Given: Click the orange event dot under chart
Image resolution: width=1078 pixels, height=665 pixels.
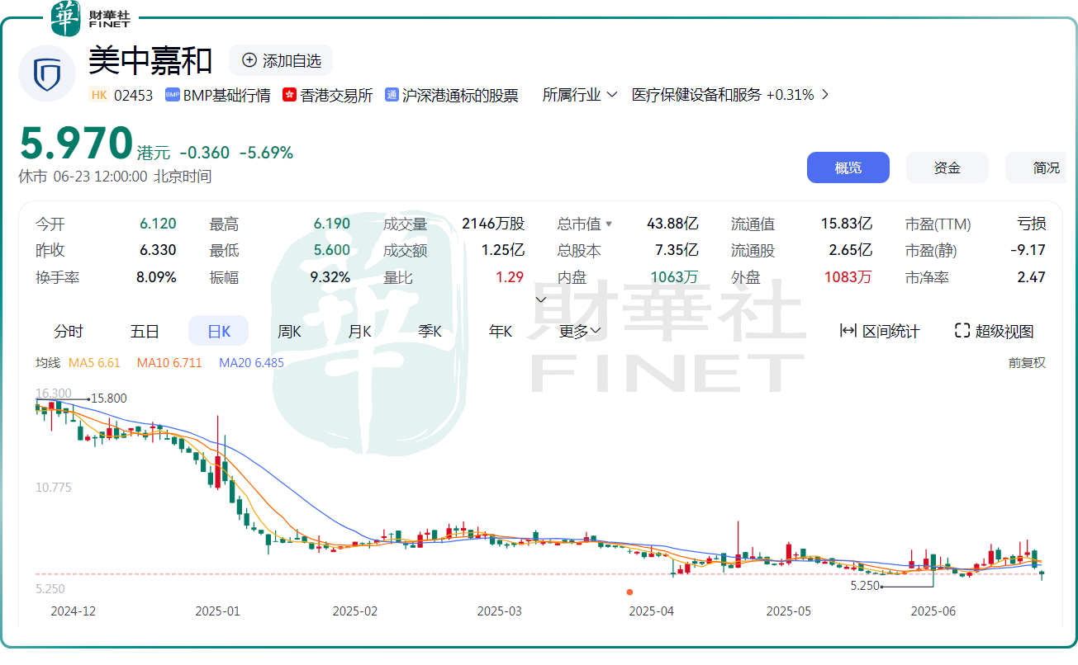Looking at the screenshot, I should pos(629,592).
